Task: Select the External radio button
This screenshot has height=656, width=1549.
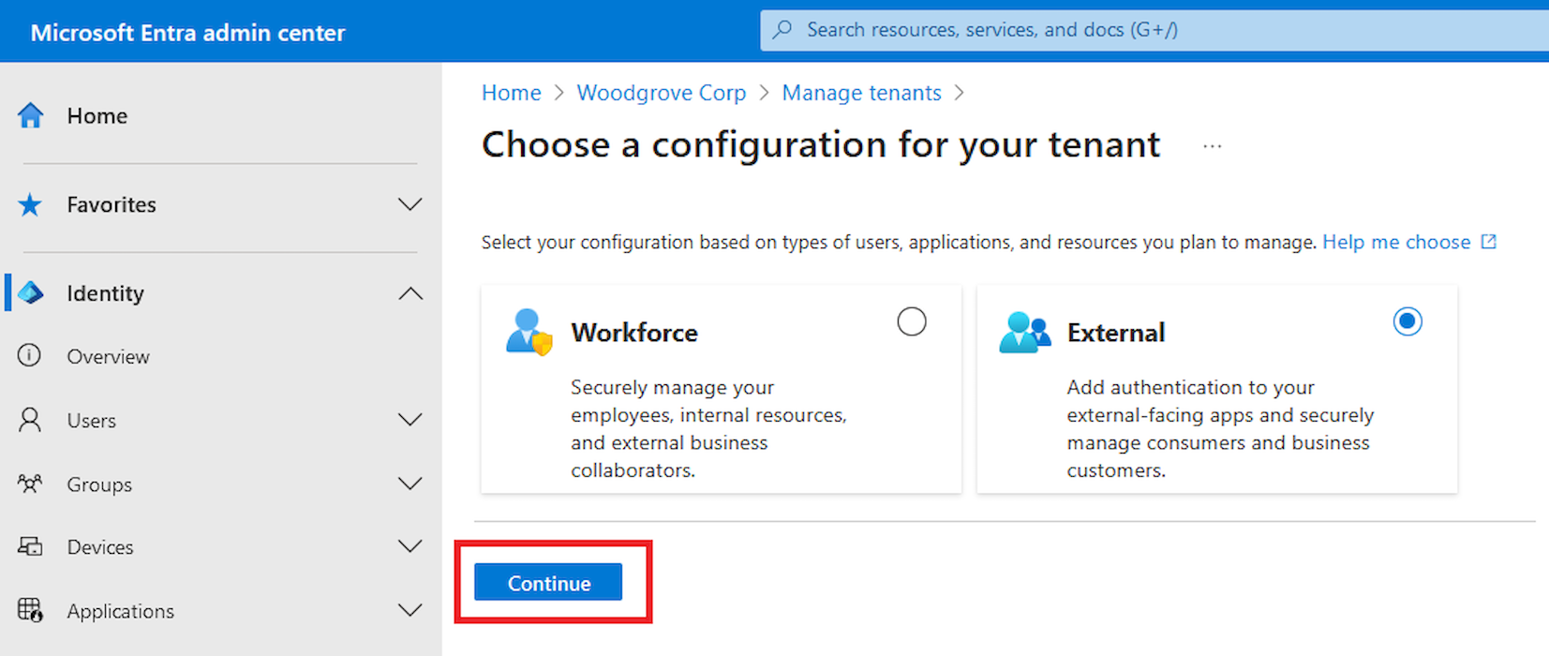Action: (x=1408, y=321)
